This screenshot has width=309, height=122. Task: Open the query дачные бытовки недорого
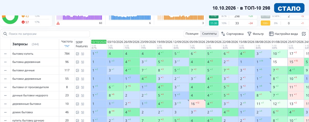30,96
